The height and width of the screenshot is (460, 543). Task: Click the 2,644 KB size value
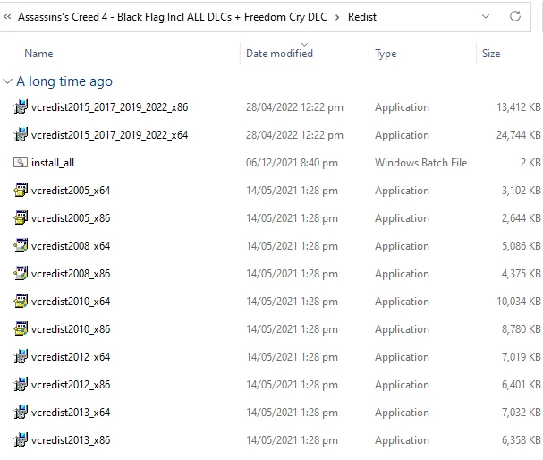(x=522, y=218)
